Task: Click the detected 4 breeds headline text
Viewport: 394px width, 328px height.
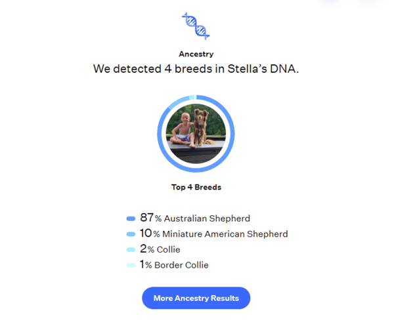Action: (196, 69)
